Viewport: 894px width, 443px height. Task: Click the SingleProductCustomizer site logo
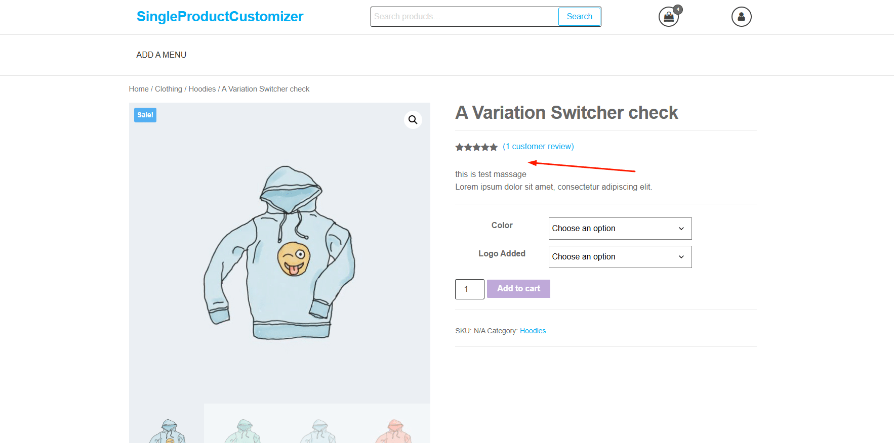tap(220, 17)
